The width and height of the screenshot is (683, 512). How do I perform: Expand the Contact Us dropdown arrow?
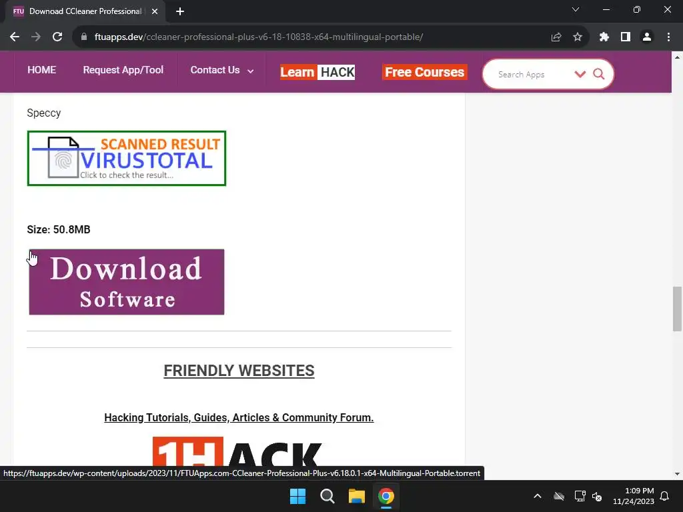[251, 71]
